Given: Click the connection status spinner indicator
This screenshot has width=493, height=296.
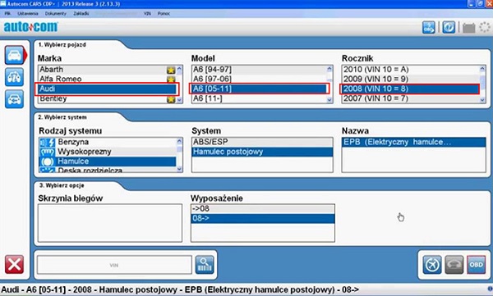Looking at the screenshot, I should click(x=485, y=27).
